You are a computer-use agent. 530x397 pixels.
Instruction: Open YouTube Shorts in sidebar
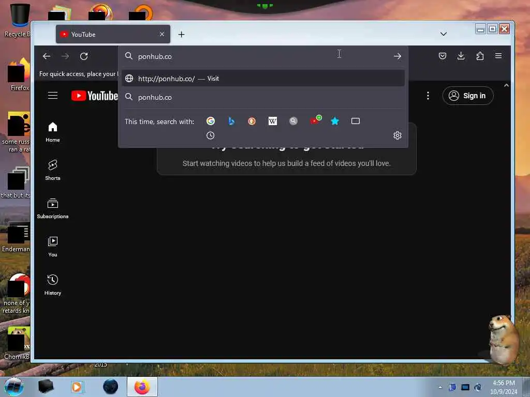53,170
